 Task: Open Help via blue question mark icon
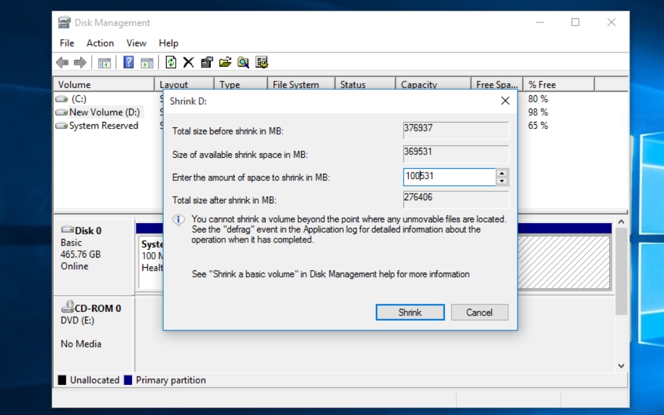click(129, 63)
